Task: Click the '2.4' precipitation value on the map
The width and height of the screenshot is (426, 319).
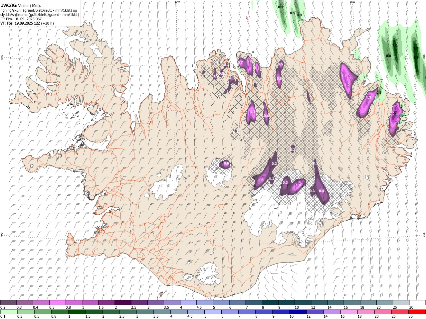Action: pos(395,114)
